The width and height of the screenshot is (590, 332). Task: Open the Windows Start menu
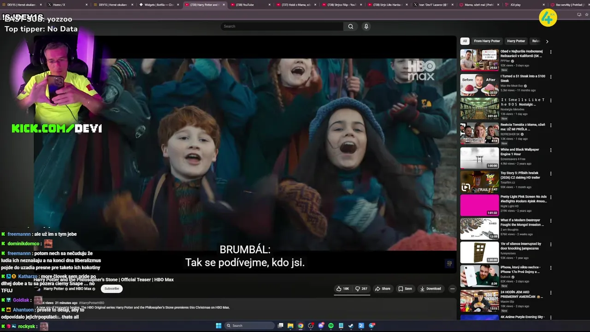(218, 326)
